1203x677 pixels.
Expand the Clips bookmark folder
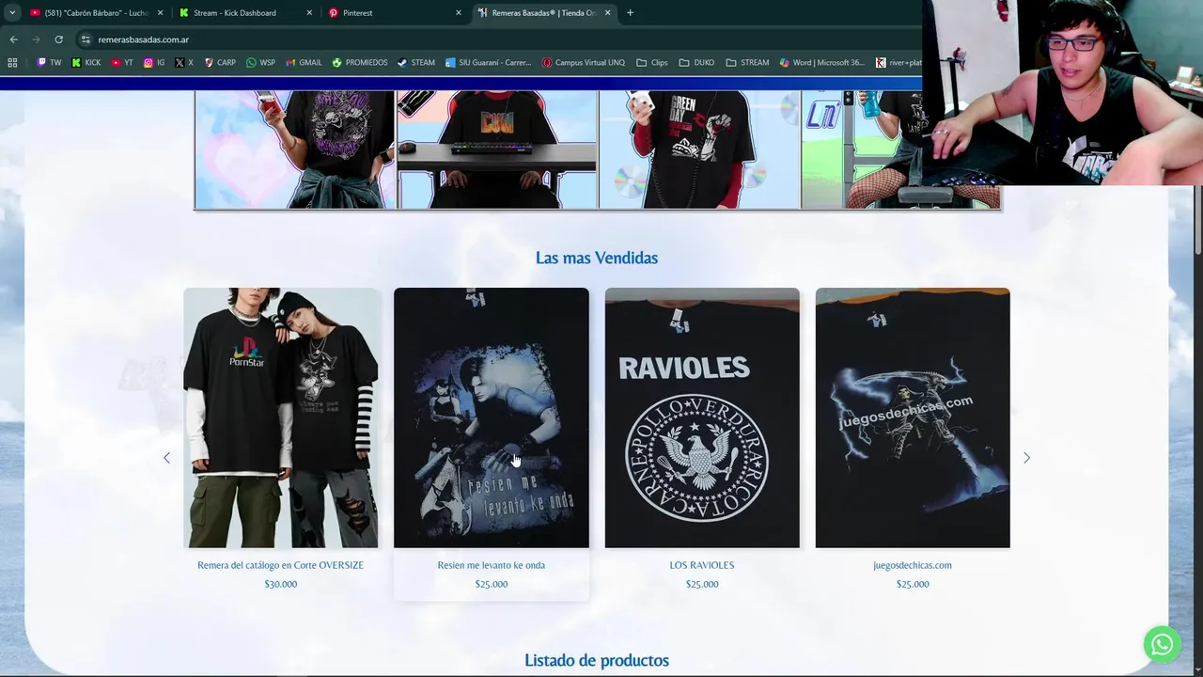point(651,63)
